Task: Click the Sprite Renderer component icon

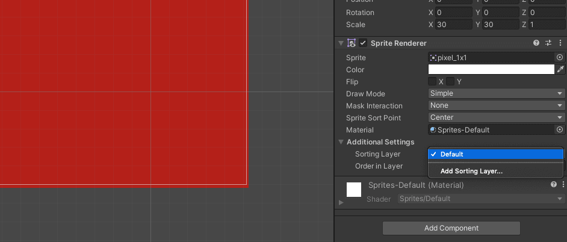Action: tap(351, 43)
